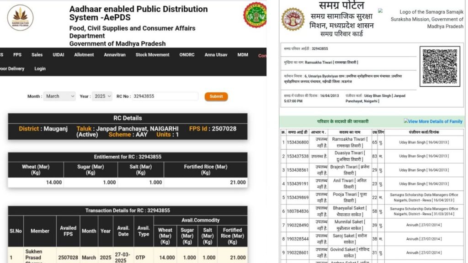
Task: Click the Login link in navigation
Action: [40, 69]
